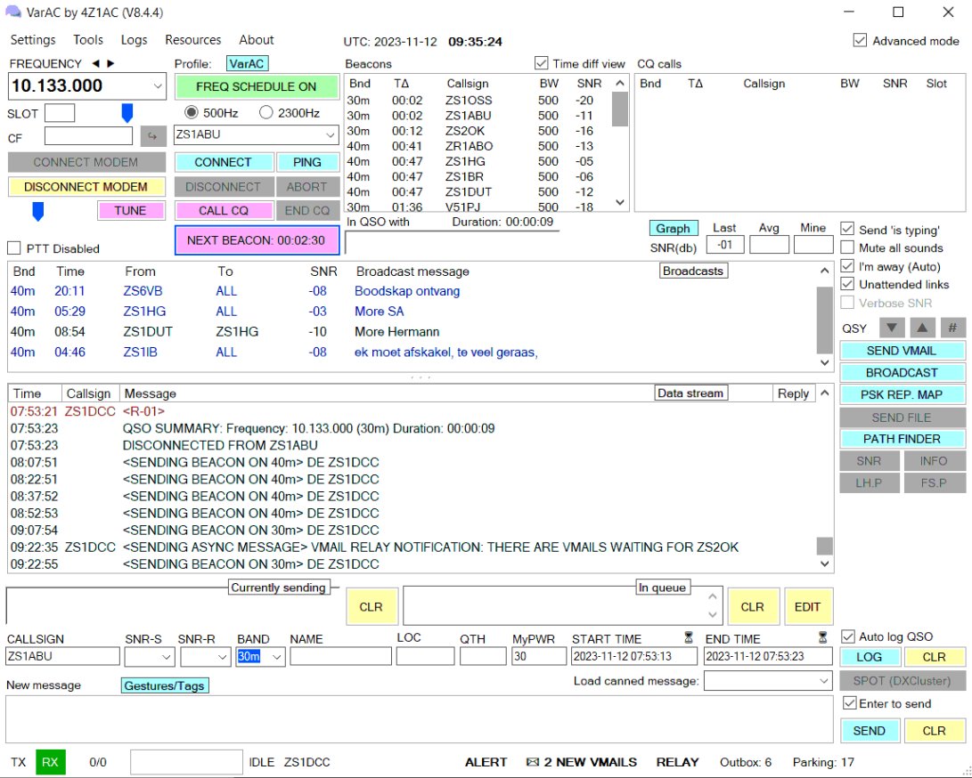The width and height of the screenshot is (972, 778).
Task: Enable the Mute all sounds checkbox
Action: click(847, 247)
